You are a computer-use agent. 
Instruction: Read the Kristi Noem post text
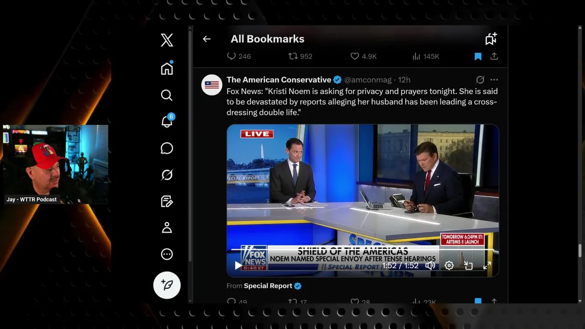(x=362, y=102)
